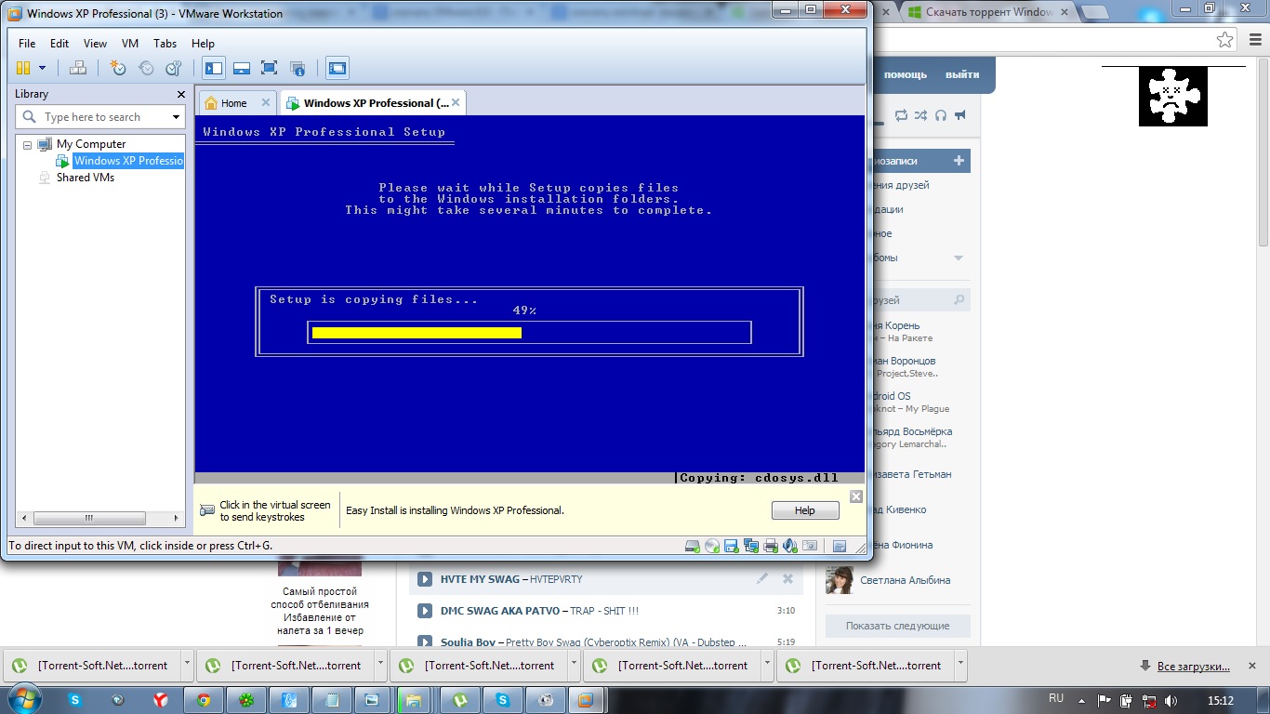Delete the HVTE MY SWAG track
Image resolution: width=1270 pixels, height=714 pixels.
click(x=787, y=578)
